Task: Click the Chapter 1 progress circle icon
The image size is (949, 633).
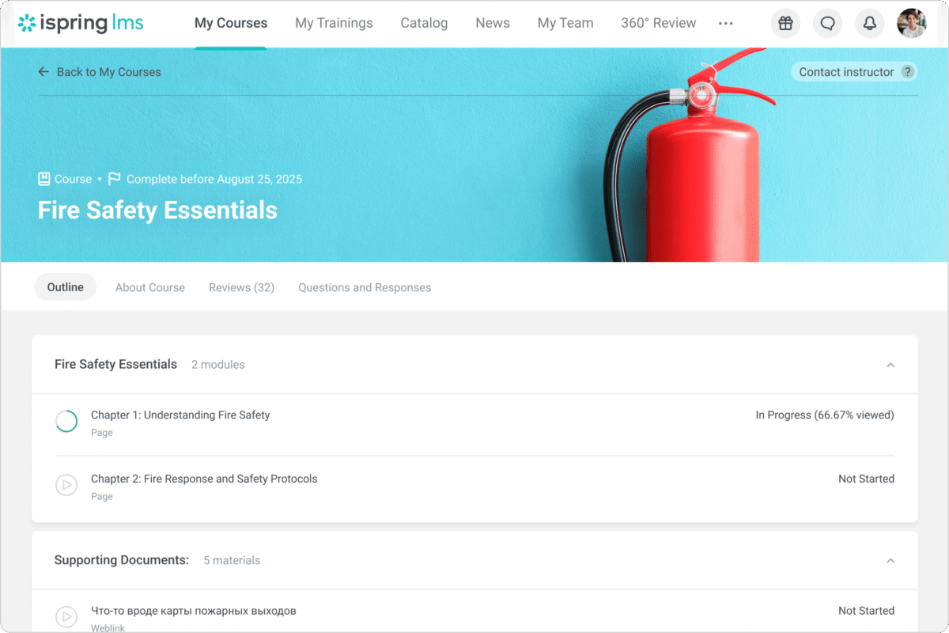Action: tap(66, 422)
